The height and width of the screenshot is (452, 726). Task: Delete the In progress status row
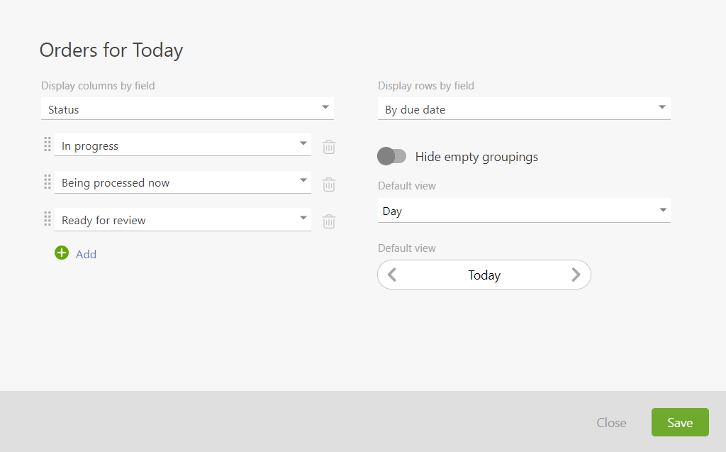click(329, 147)
